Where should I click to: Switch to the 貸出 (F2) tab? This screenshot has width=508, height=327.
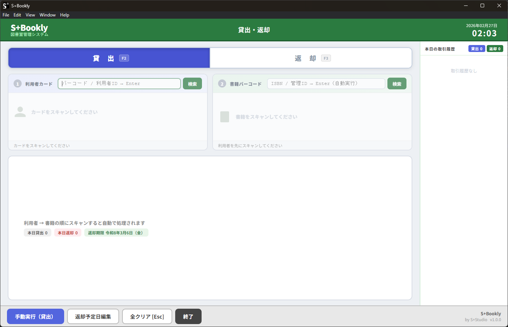[x=109, y=58]
